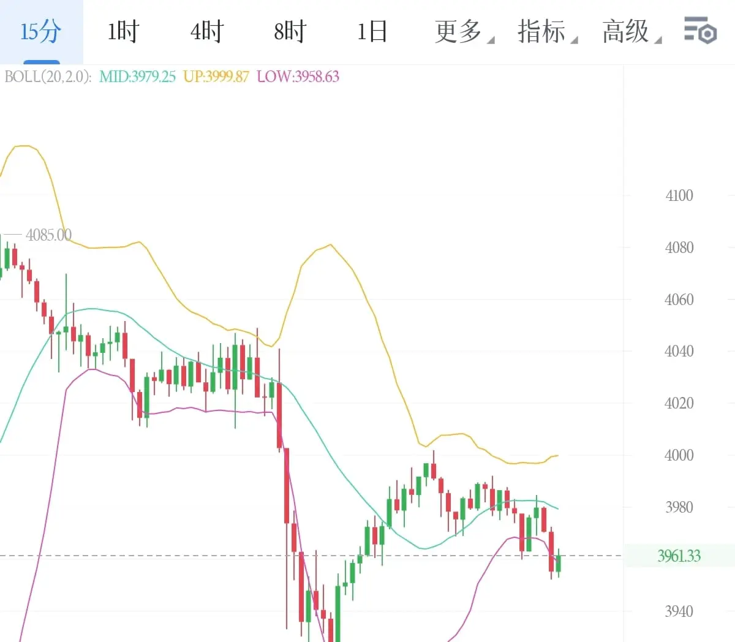
Task: Open the 指标 indicators dropdown
Action: click(x=548, y=31)
